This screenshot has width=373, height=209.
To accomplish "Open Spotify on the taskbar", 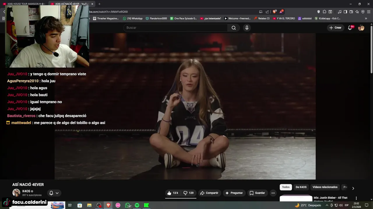I will (137, 205).
